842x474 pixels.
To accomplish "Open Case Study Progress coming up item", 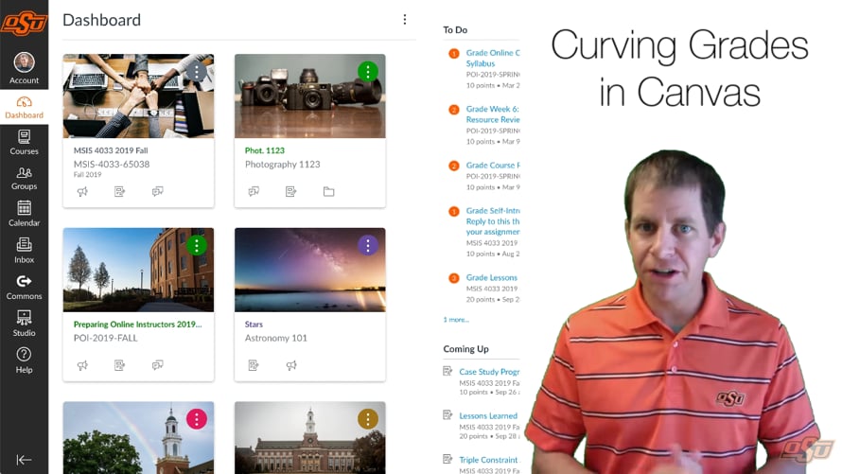I will pos(489,372).
